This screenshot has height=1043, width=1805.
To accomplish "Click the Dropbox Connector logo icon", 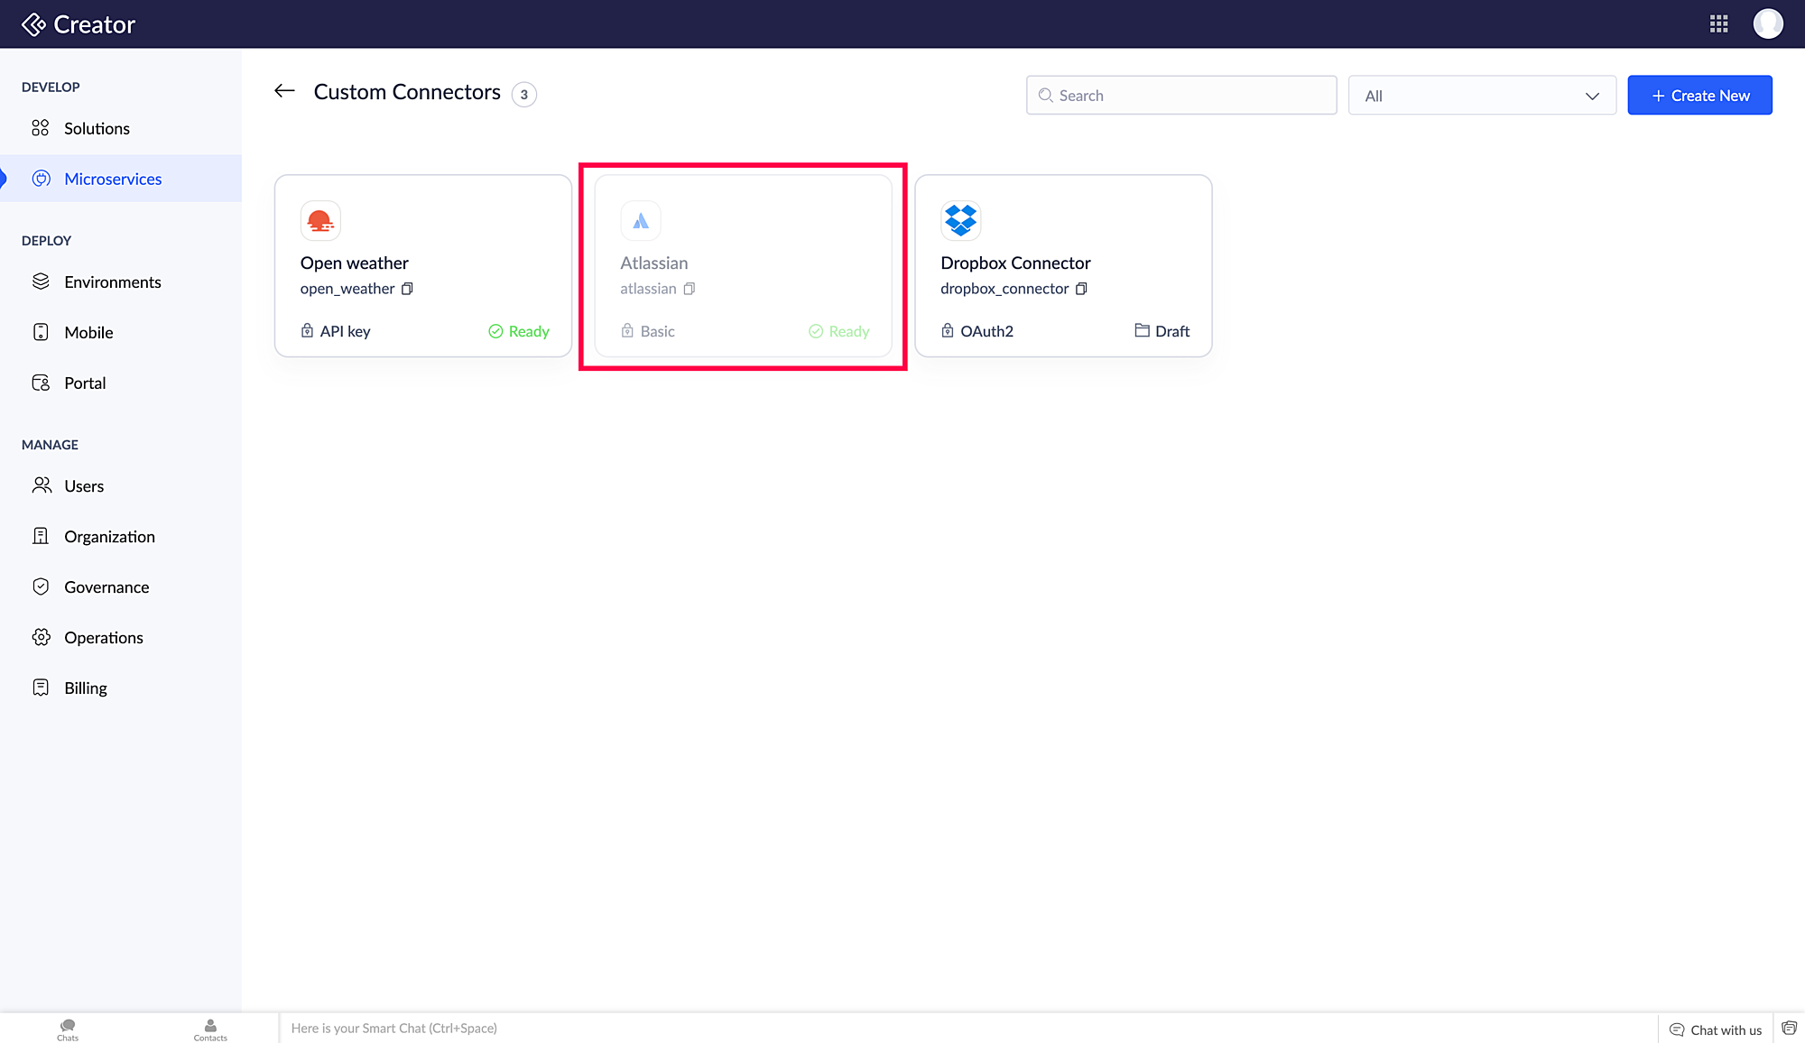I will tap(960, 220).
